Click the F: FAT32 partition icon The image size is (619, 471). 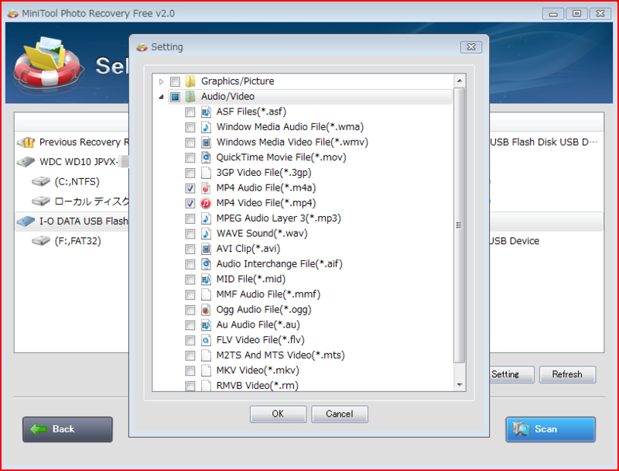click(41, 241)
